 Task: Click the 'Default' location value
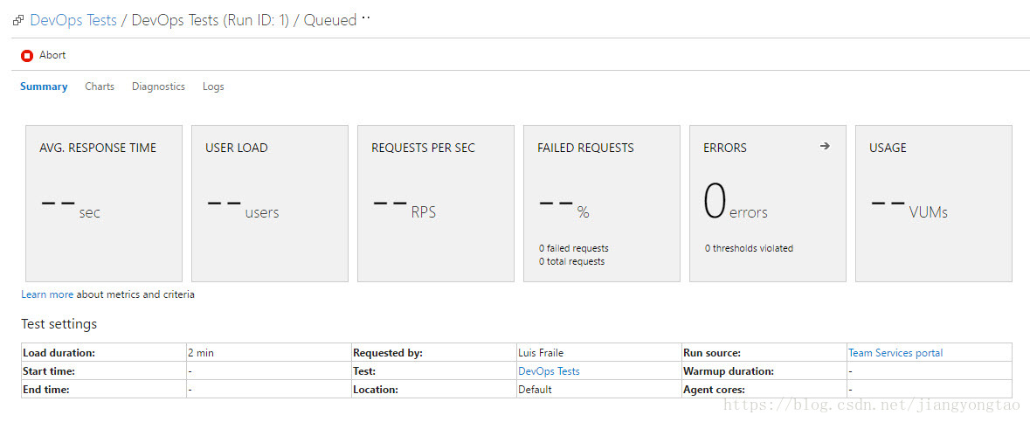pos(535,389)
